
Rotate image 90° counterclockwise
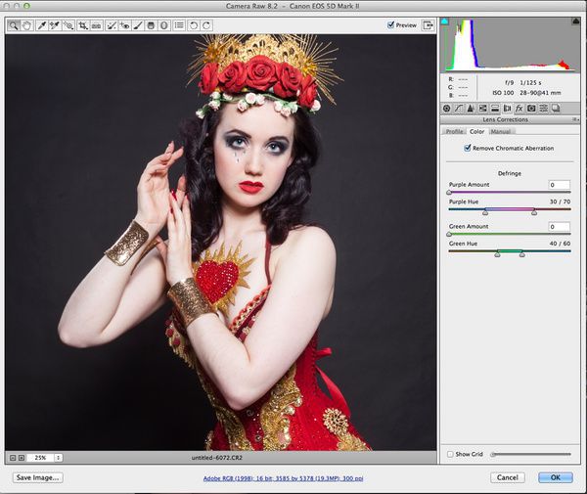(193, 25)
